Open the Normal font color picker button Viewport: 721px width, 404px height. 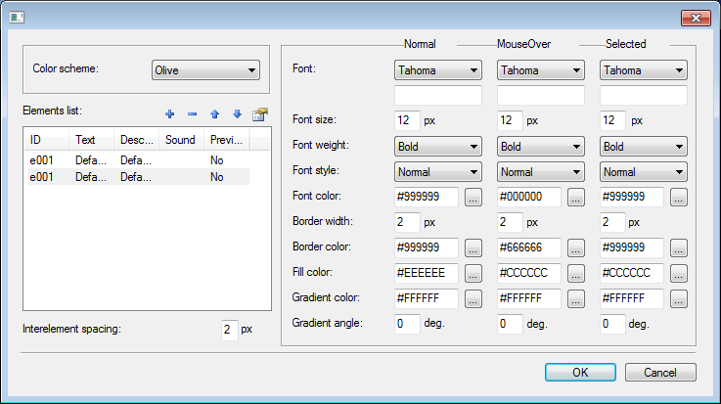tap(473, 197)
